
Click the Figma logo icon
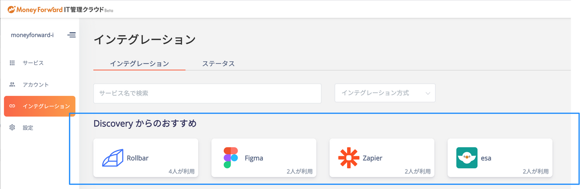231,158
